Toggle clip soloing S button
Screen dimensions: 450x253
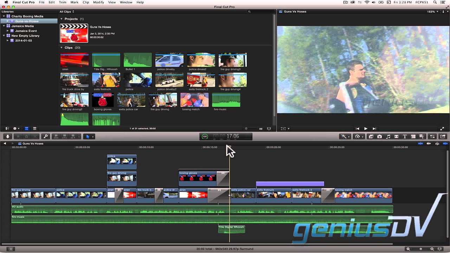click(x=437, y=143)
